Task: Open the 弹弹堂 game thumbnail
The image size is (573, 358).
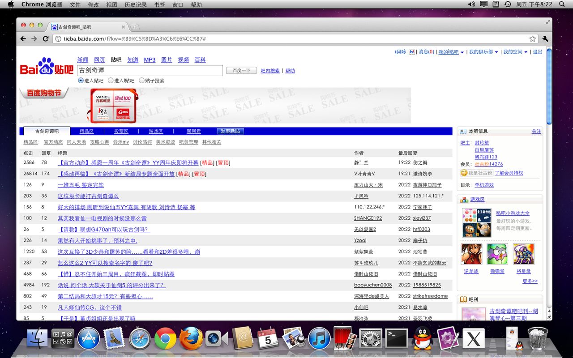Action: 497,254
